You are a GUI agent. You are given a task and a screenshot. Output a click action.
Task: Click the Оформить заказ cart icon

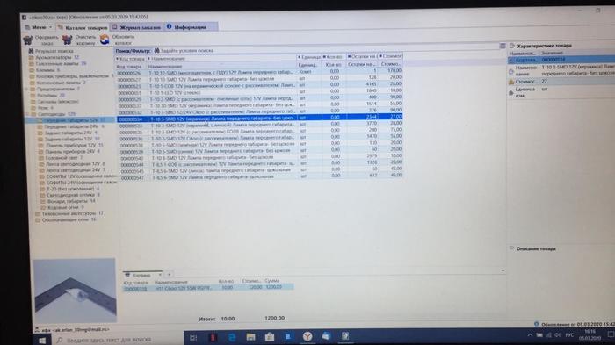click(28, 40)
